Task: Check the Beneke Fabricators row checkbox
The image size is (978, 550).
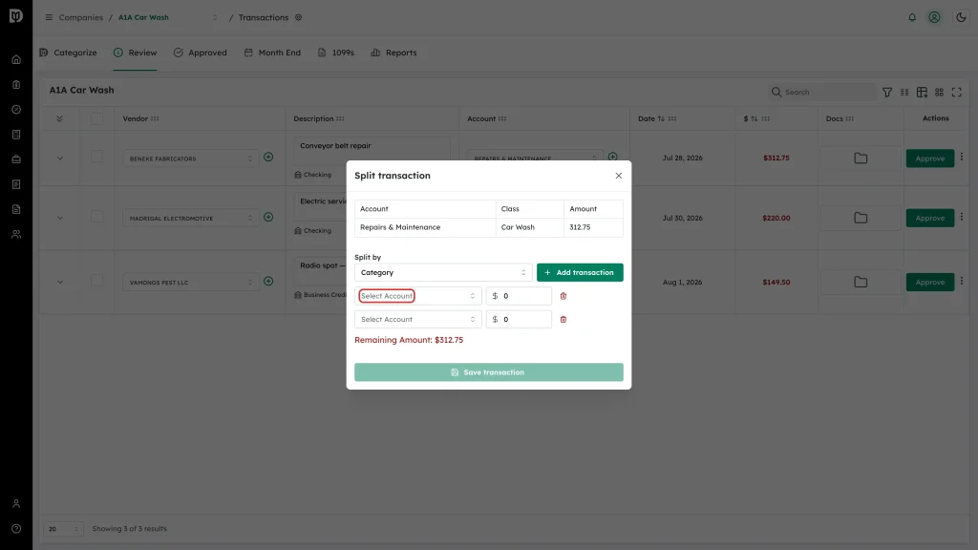Action: click(x=96, y=157)
